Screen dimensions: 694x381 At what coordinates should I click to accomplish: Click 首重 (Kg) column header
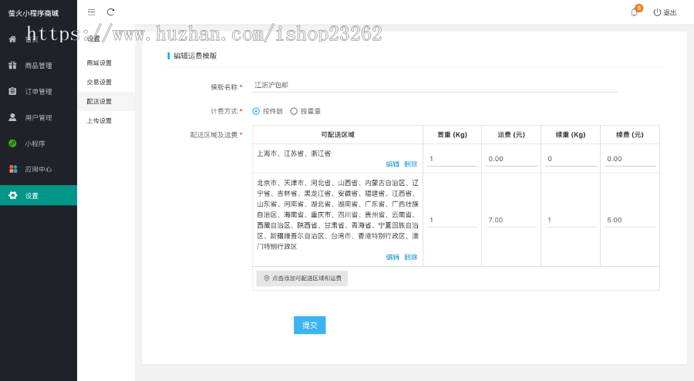(453, 134)
